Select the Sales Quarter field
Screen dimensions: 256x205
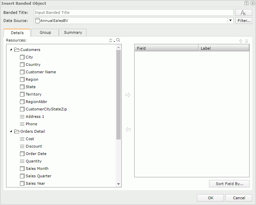38,176
